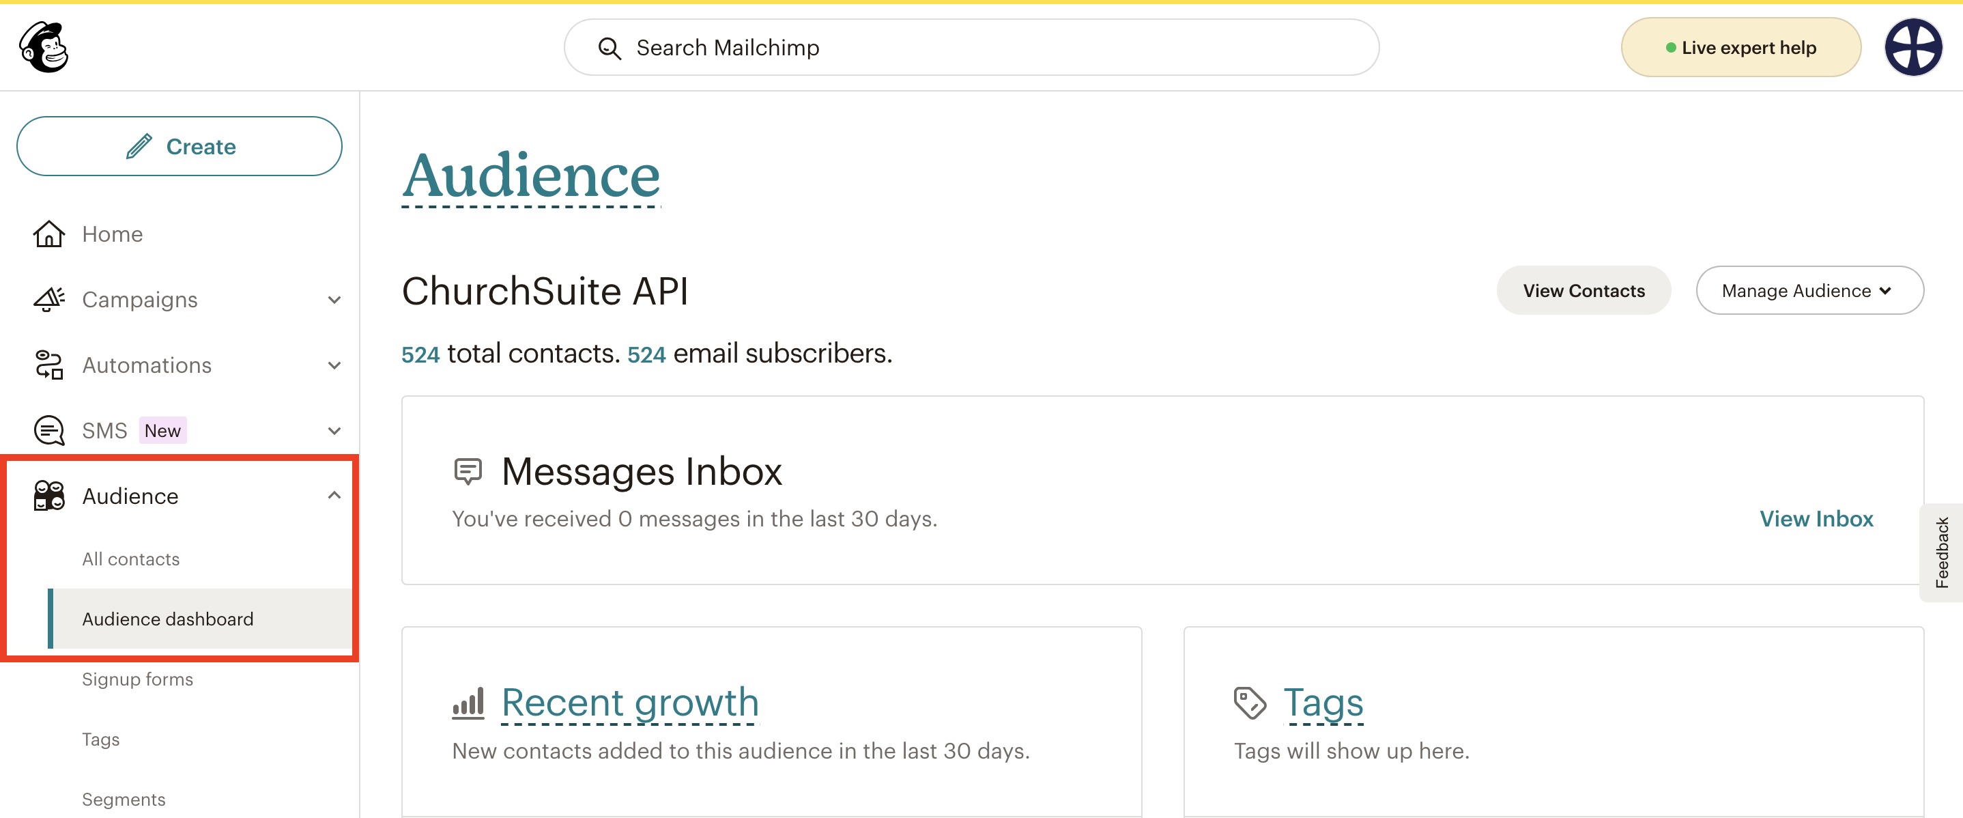Click the search magnifier icon
This screenshot has height=818, width=1963.
[x=609, y=48]
